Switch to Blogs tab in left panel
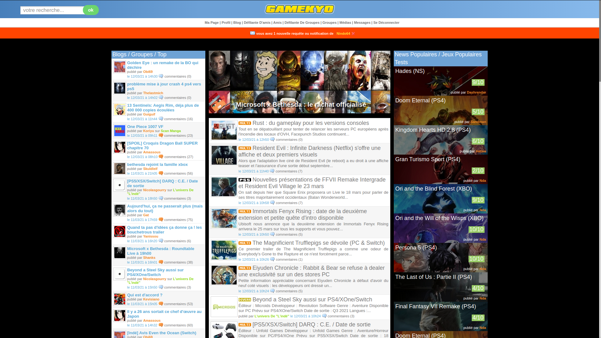This screenshot has width=601, height=338. tap(119, 54)
